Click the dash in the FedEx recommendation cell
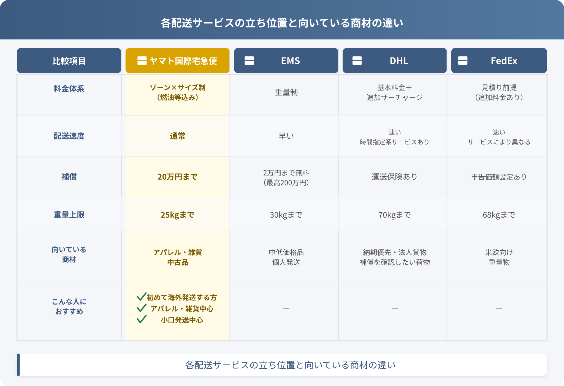The image size is (564, 386). [499, 309]
